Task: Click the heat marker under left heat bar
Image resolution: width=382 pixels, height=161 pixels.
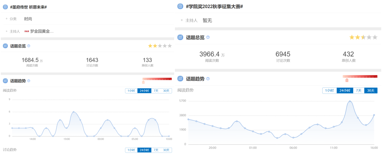Action: coord(143,82)
